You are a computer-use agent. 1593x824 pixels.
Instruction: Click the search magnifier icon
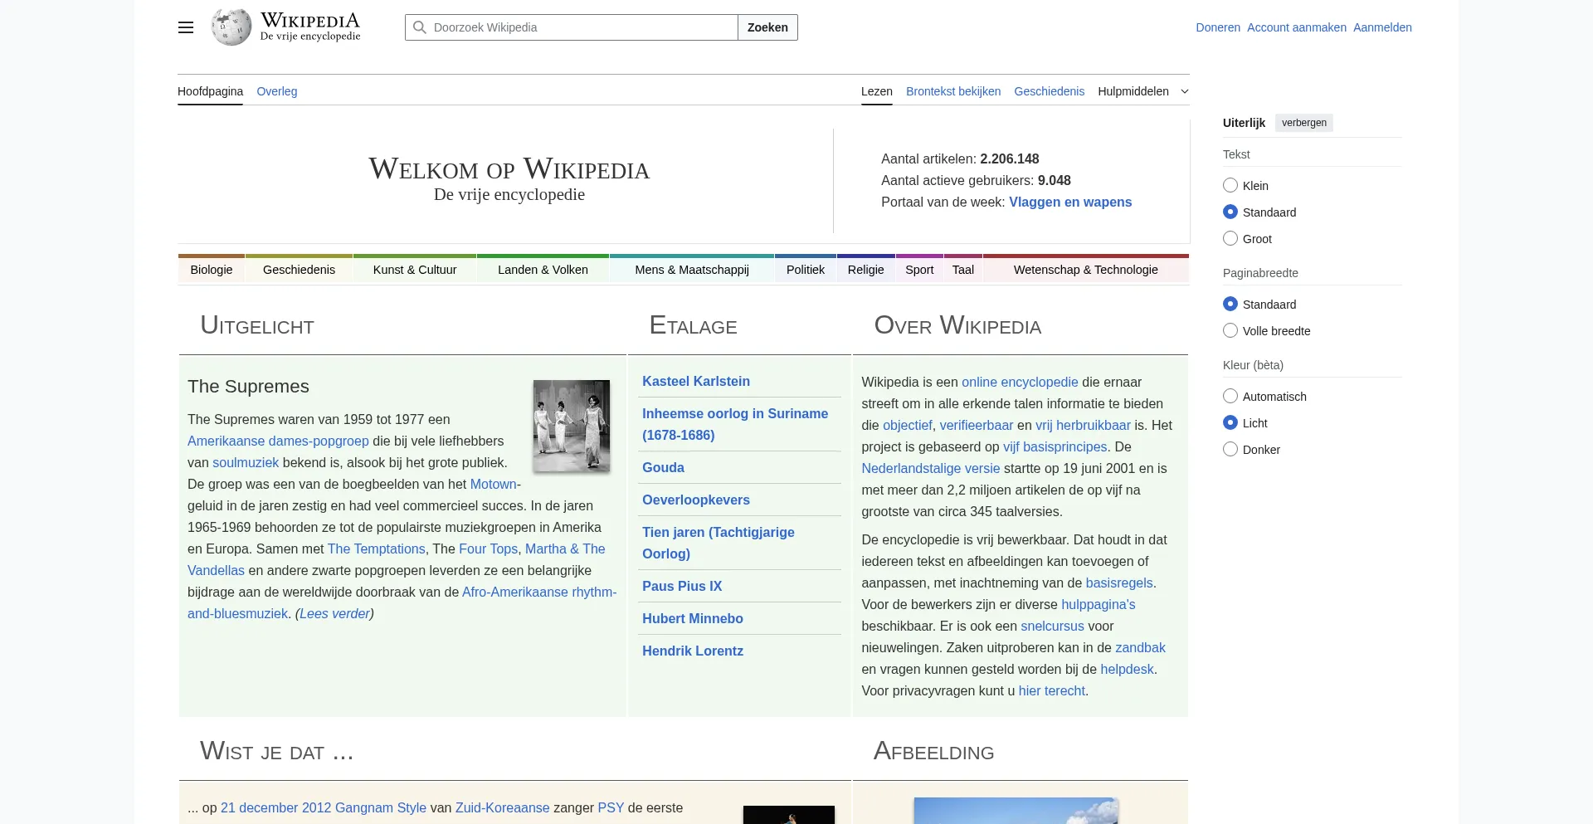[x=419, y=27]
